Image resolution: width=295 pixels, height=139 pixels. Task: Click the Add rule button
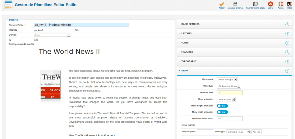(x=256, y=132)
